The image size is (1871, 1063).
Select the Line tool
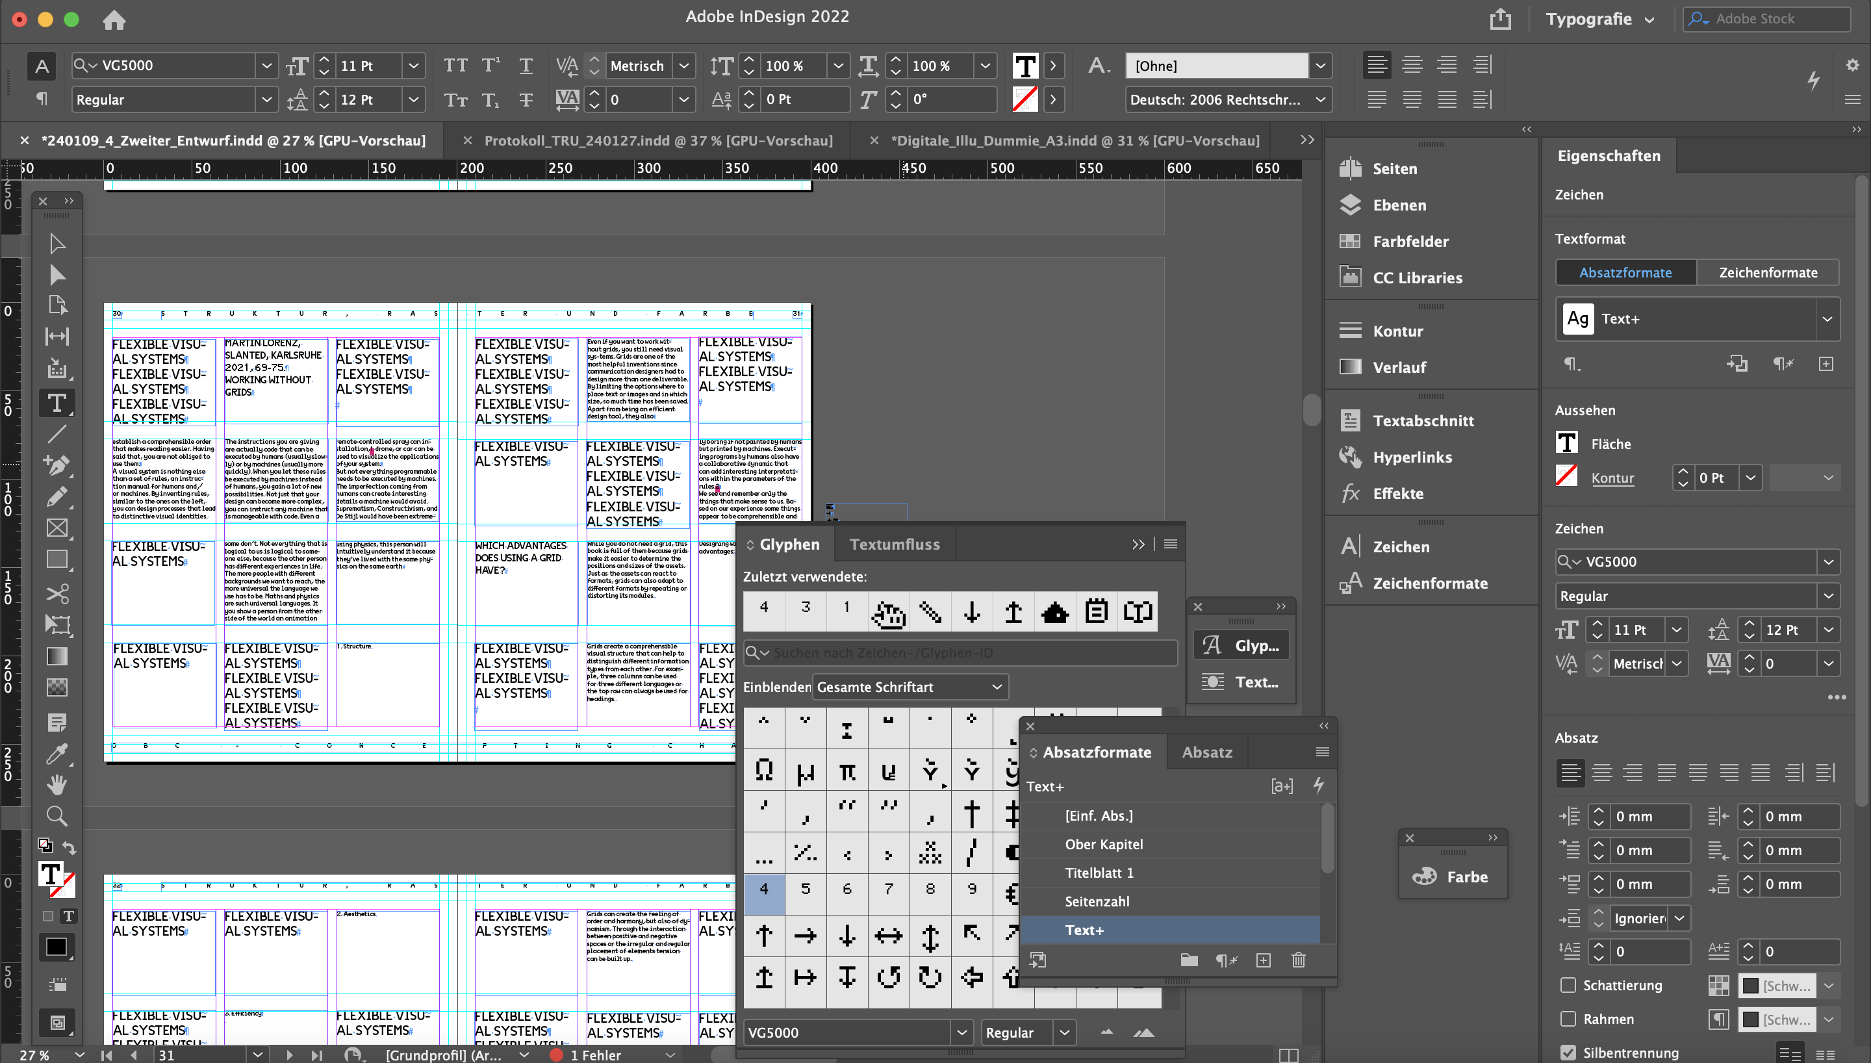click(x=57, y=435)
